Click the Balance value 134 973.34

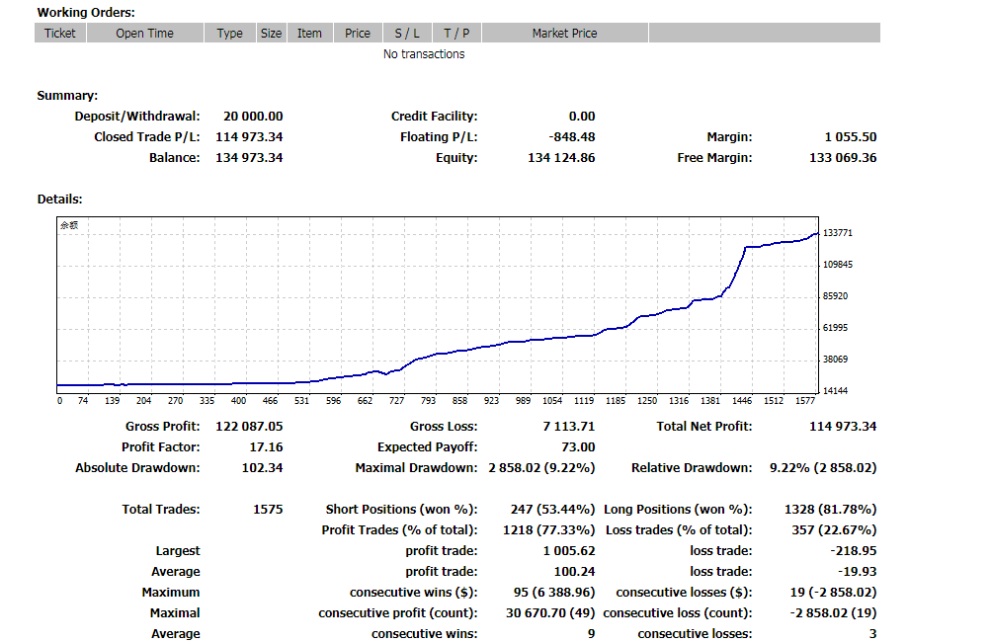[x=249, y=158]
